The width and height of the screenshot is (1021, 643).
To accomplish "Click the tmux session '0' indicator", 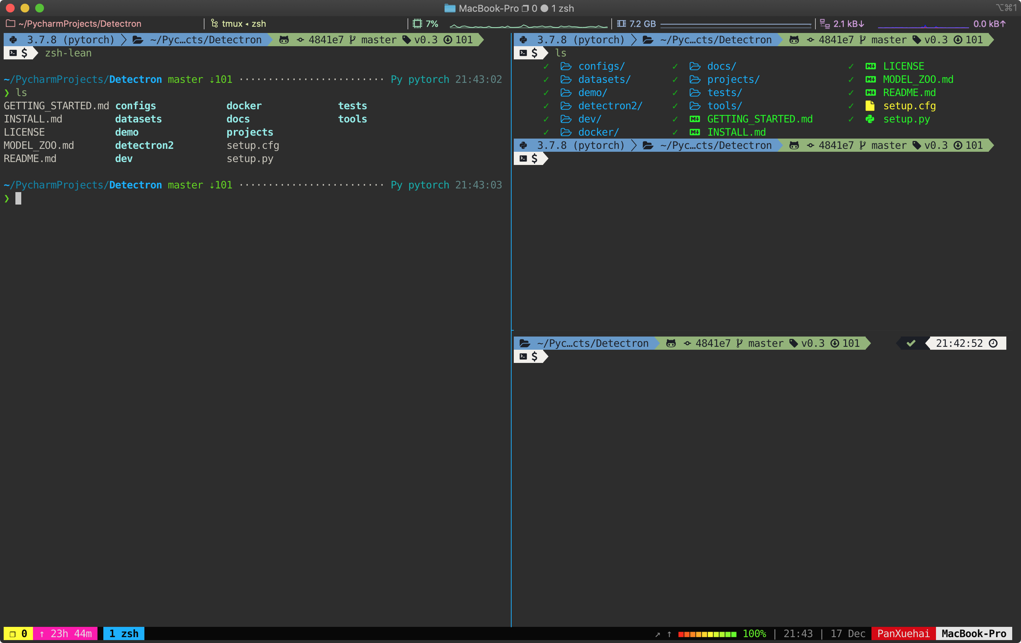I will [x=18, y=633].
